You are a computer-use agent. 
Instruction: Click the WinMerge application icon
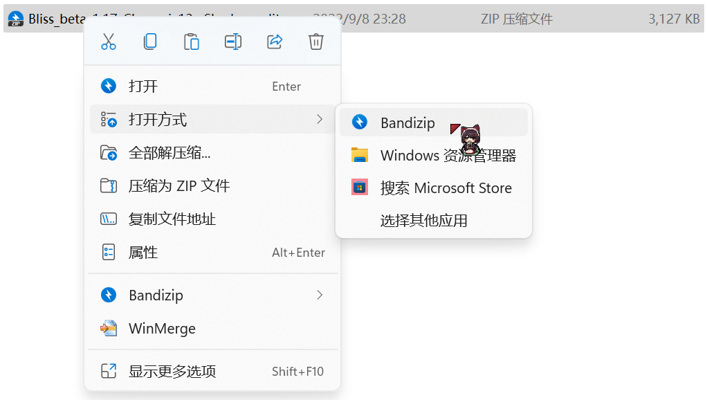pyautogui.click(x=108, y=328)
